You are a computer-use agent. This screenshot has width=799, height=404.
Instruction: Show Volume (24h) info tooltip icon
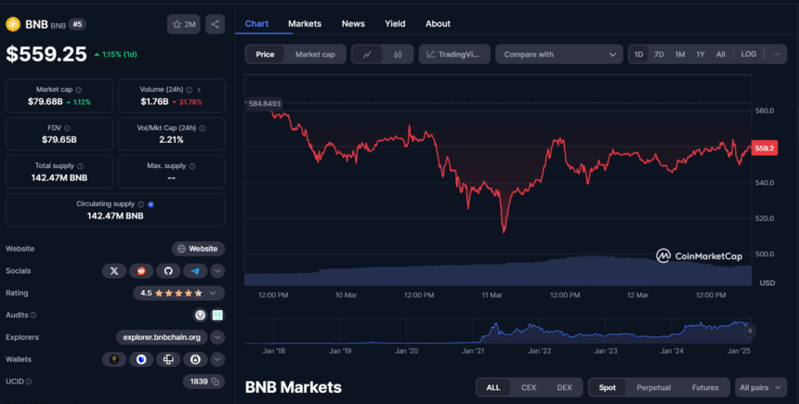[189, 90]
